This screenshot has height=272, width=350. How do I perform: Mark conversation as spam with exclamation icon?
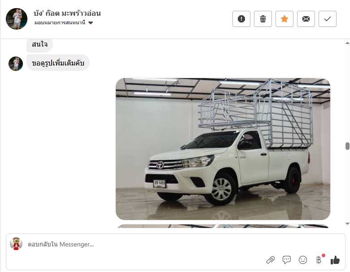click(x=241, y=19)
